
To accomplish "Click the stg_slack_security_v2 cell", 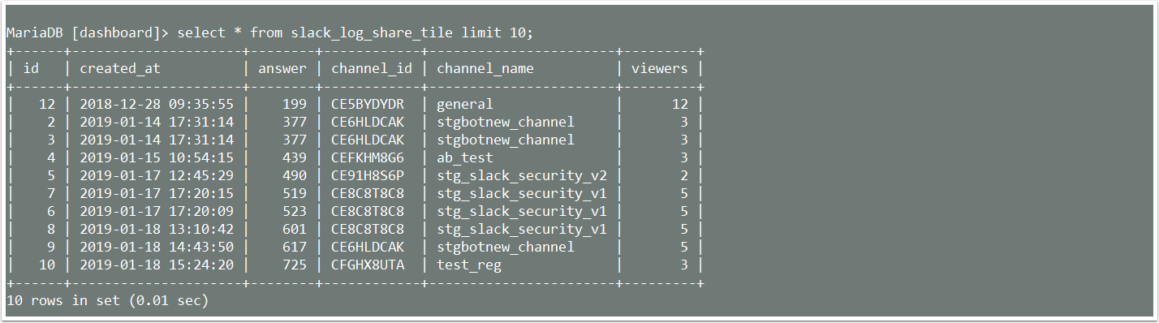I will coord(522,175).
